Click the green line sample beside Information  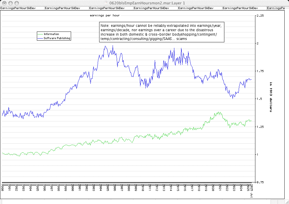(x=40, y=34)
